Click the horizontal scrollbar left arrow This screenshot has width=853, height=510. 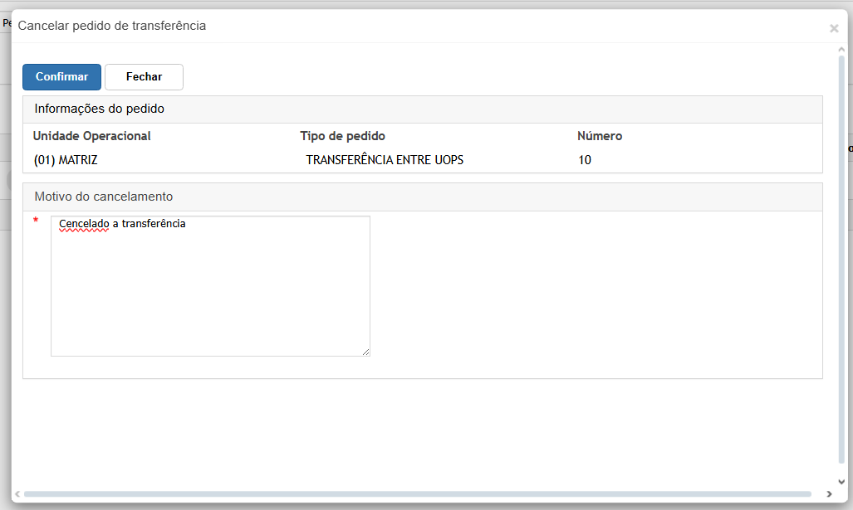click(x=17, y=494)
